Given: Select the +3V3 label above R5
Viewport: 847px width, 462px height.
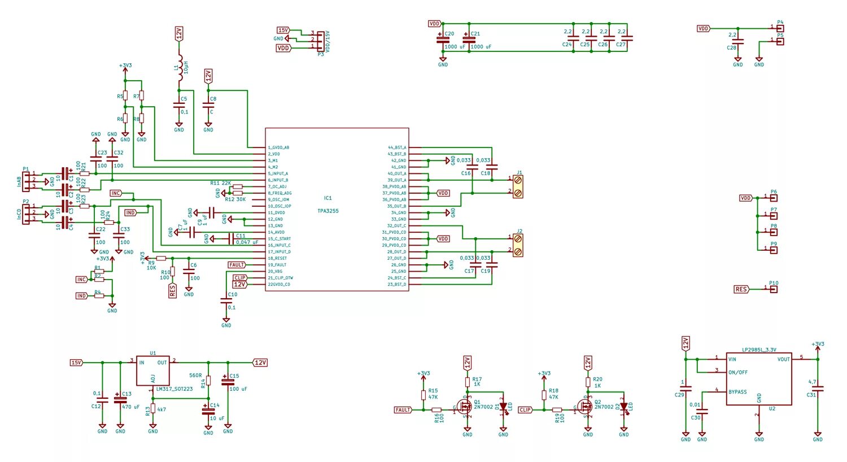Looking at the screenshot, I should [x=125, y=66].
